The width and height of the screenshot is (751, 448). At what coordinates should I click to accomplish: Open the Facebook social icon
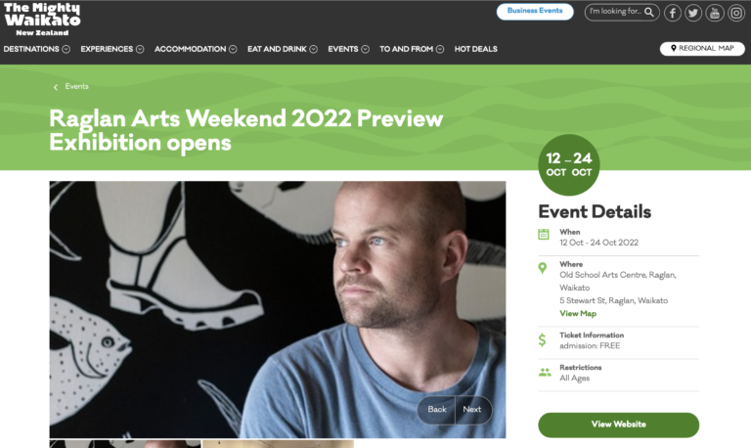pos(673,13)
